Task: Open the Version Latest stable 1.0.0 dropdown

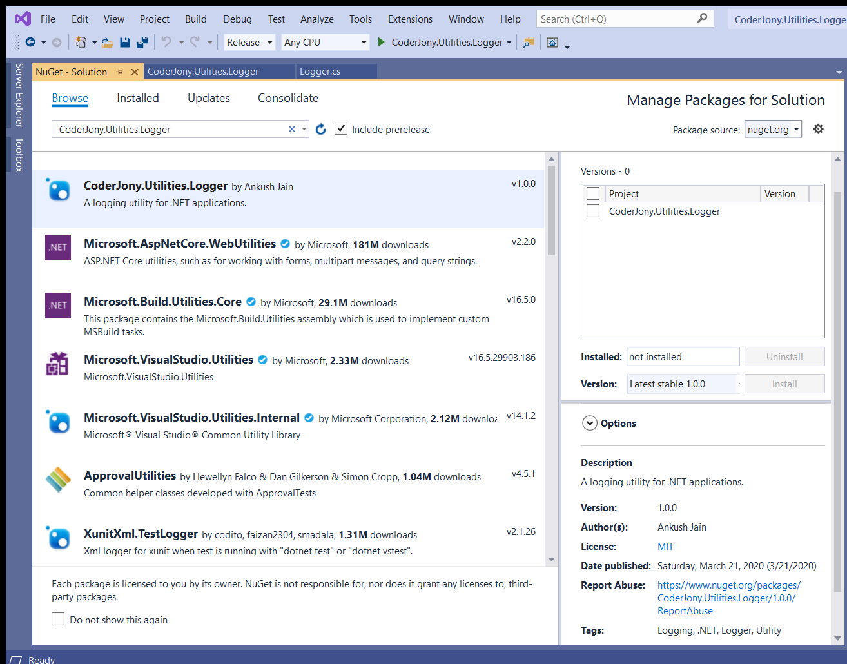Action: tap(684, 384)
